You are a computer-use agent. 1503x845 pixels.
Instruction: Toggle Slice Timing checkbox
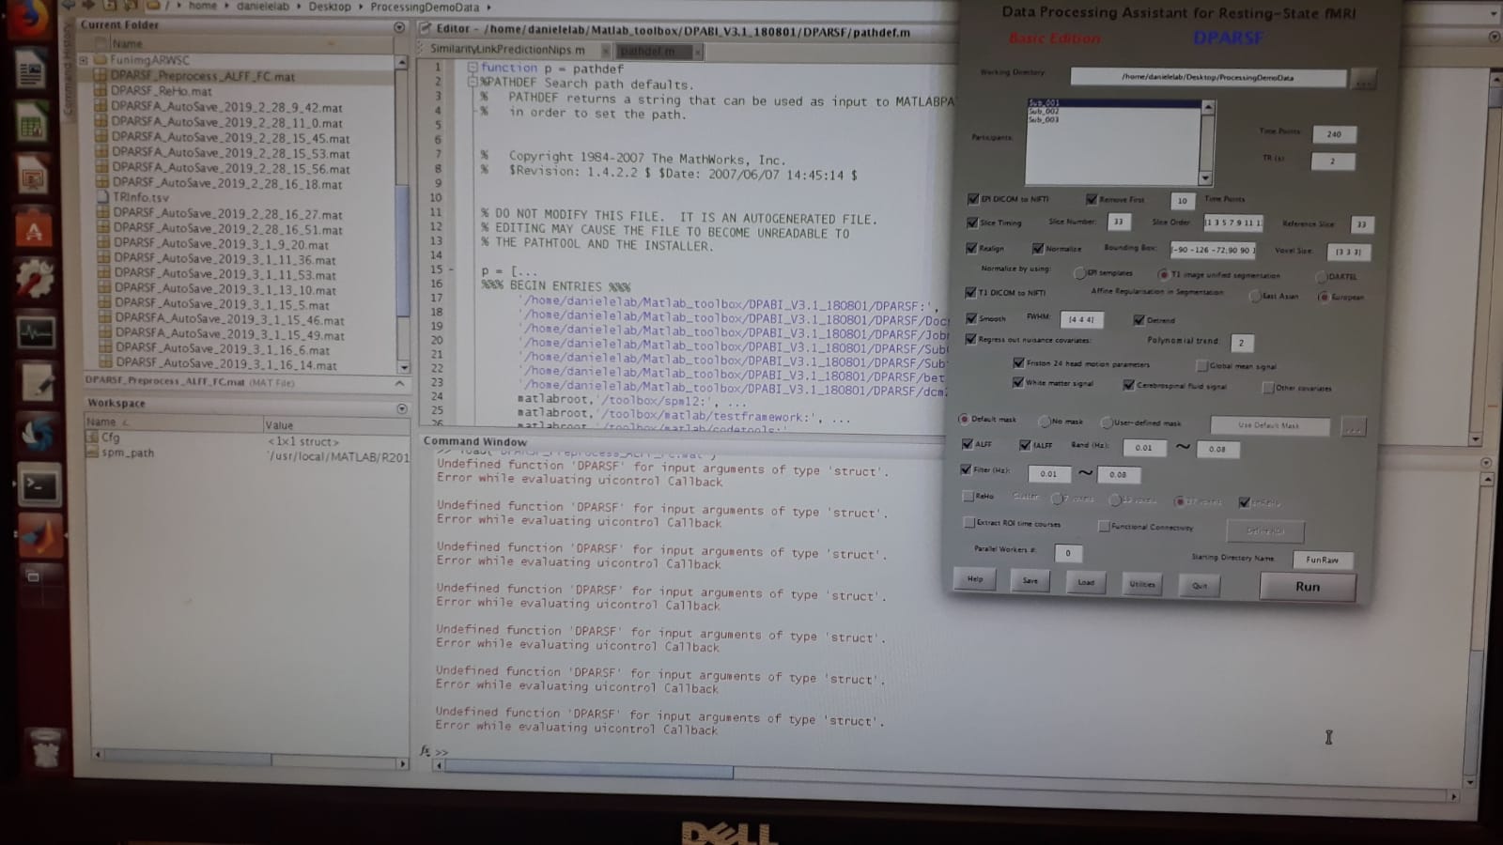(972, 223)
